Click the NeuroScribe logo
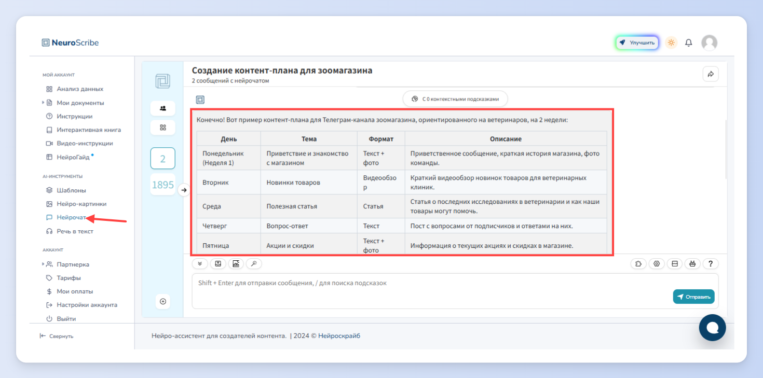 [x=70, y=43]
